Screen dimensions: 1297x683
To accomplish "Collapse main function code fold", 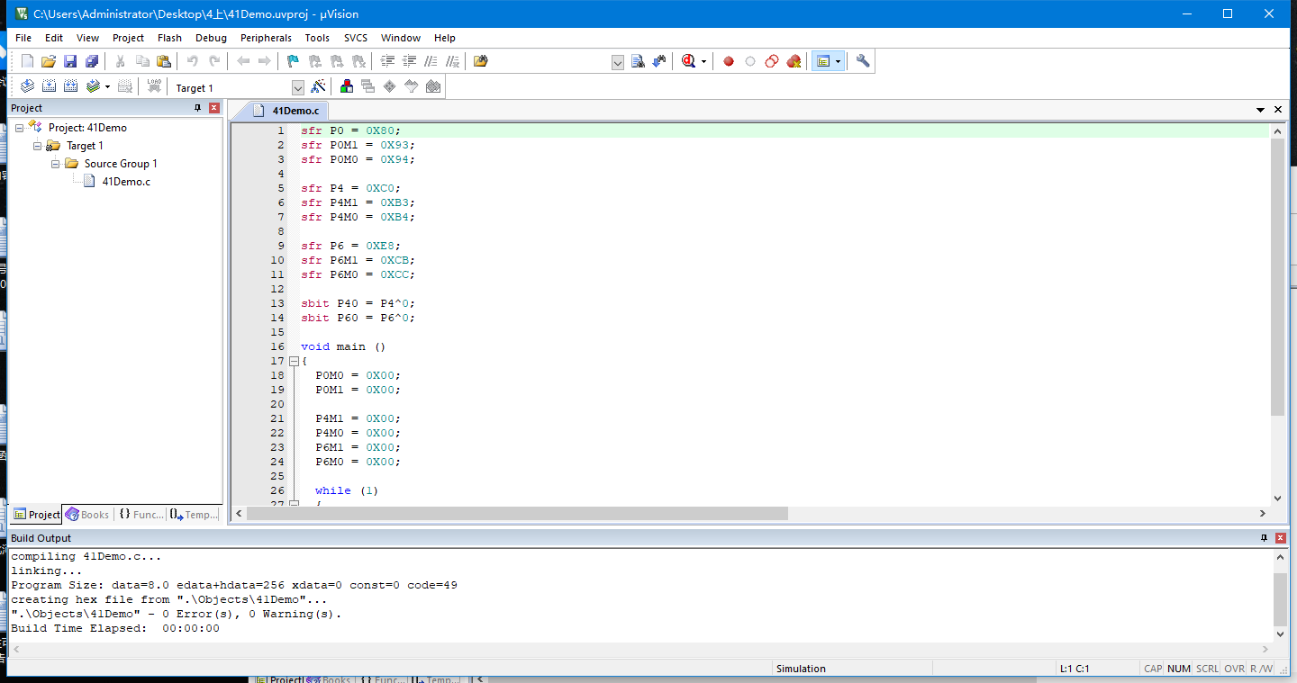I will click(x=294, y=361).
